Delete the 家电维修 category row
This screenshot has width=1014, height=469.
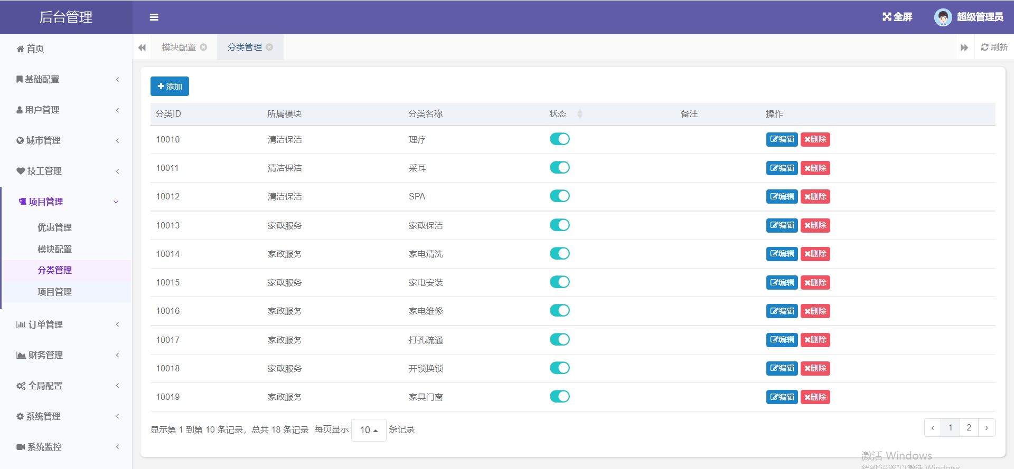tap(815, 311)
